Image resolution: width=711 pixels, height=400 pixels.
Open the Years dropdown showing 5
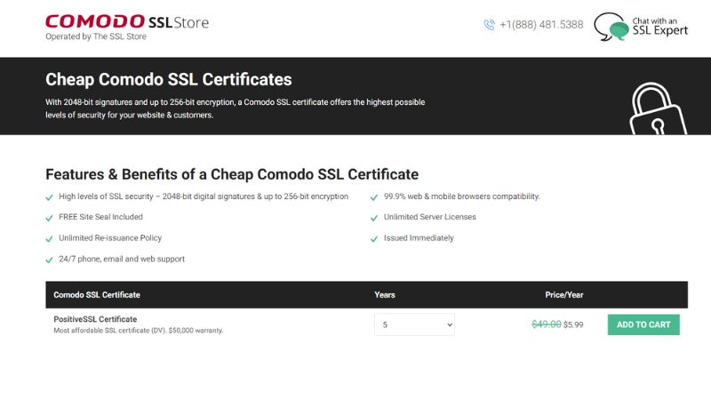414,324
